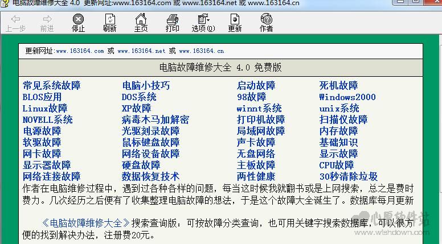This screenshot has height=244, width=442.
Task: Click the 打印 printer icon
Action: [172, 19]
